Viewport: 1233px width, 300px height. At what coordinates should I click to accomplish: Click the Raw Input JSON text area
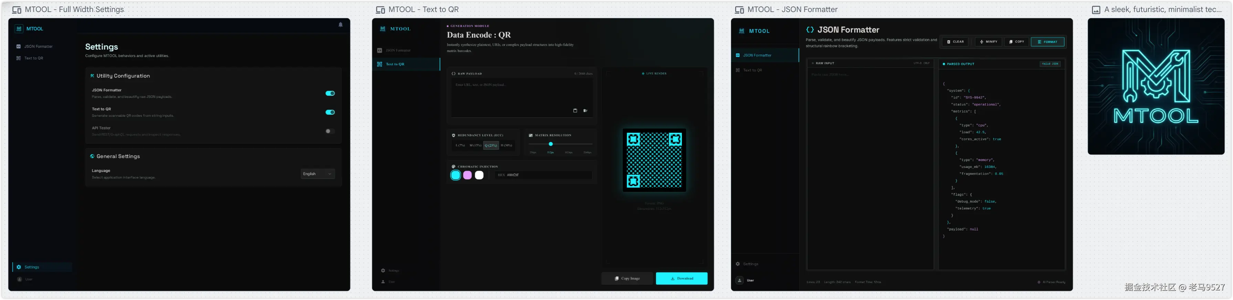click(x=870, y=168)
